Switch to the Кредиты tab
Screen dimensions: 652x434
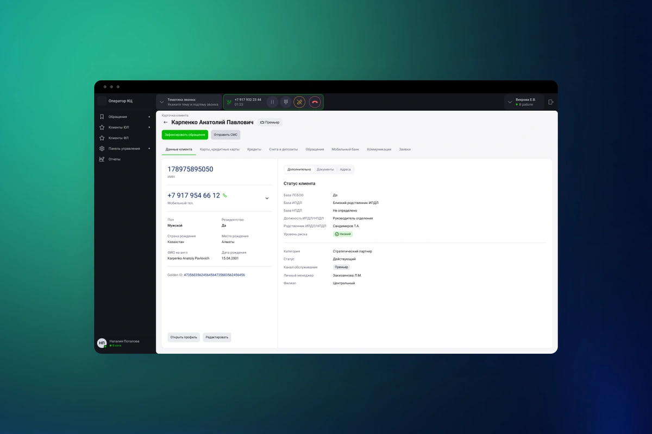(x=254, y=149)
